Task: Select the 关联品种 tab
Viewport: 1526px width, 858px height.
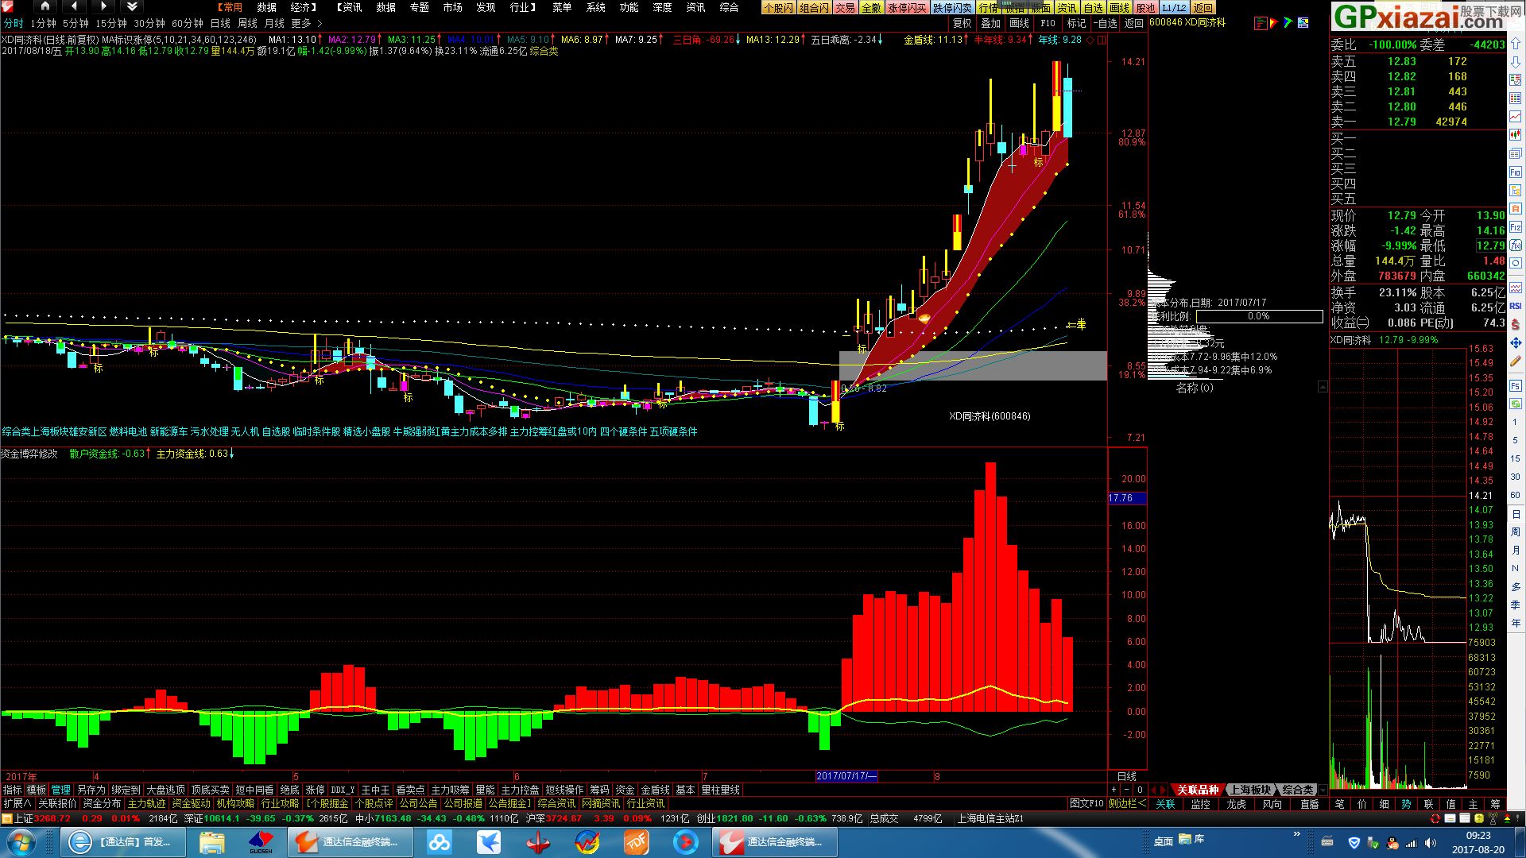Action: tap(1197, 790)
